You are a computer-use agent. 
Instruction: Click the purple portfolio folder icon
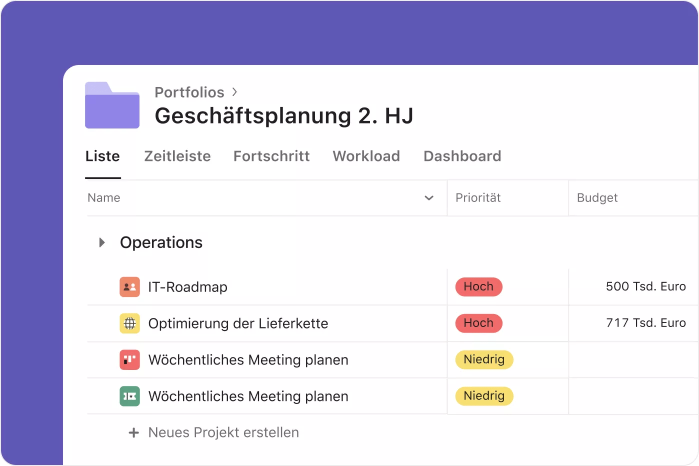pos(112,105)
